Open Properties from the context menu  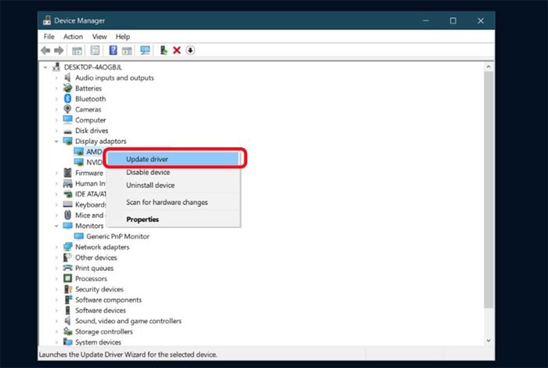coord(173,219)
